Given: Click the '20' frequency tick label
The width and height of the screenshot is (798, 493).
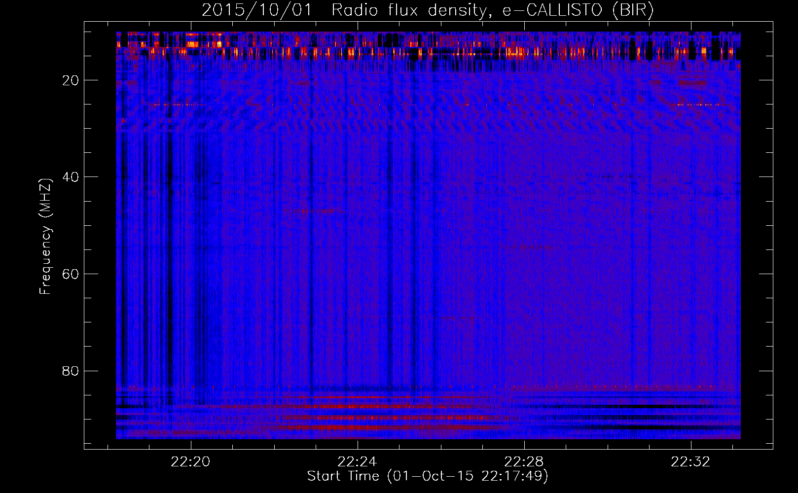Looking at the screenshot, I should pos(71,80).
